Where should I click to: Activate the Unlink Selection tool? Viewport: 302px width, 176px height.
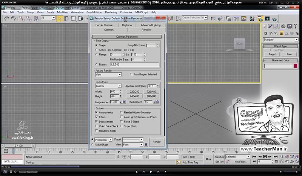pyautogui.click(x=29, y=19)
